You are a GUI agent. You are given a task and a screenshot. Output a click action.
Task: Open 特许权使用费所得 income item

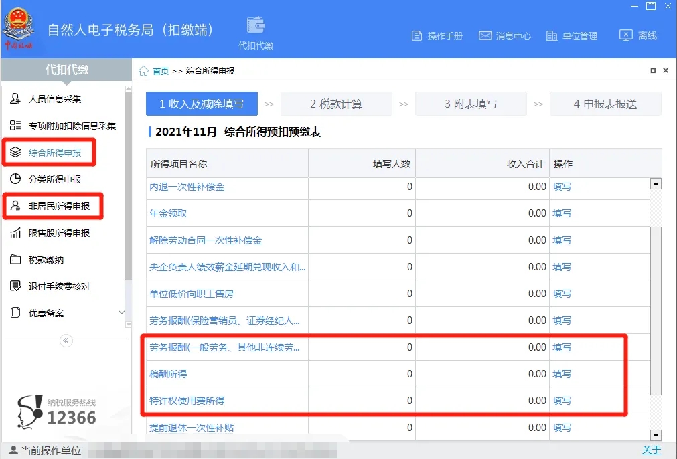[187, 401]
